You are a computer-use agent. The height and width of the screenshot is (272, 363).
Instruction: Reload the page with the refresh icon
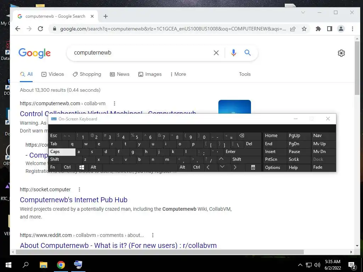click(x=40, y=29)
